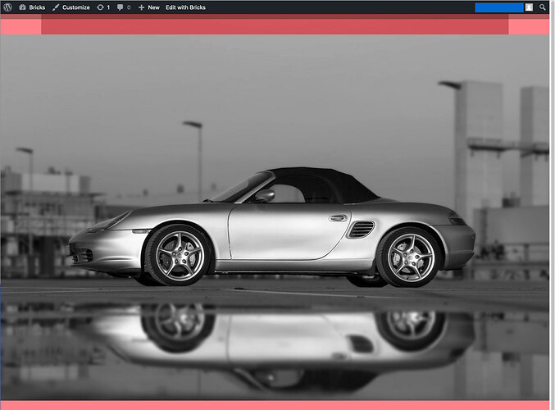The width and height of the screenshot is (555, 410).
Task: Open the search magnifier icon
Action: coord(542,7)
